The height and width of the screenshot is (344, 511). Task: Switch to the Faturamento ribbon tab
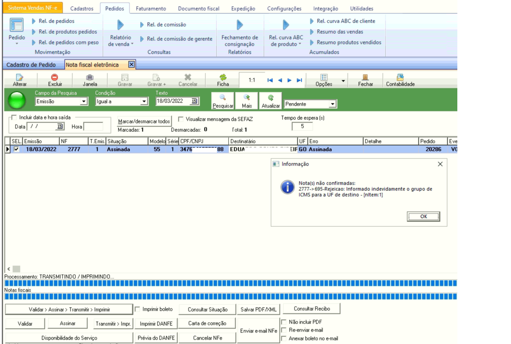(x=150, y=8)
